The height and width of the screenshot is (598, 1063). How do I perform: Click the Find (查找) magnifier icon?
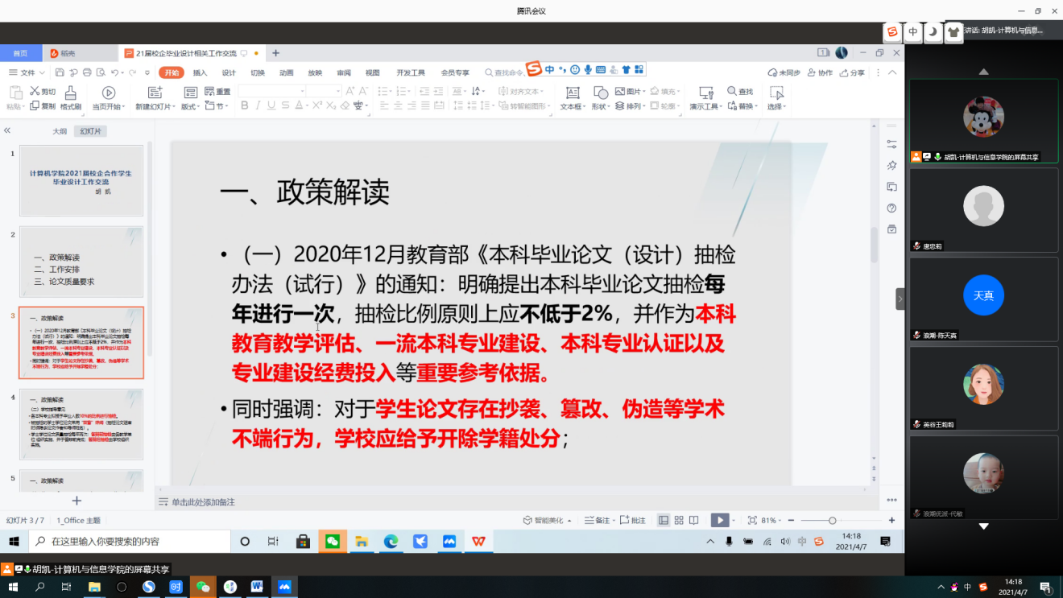point(732,91)
